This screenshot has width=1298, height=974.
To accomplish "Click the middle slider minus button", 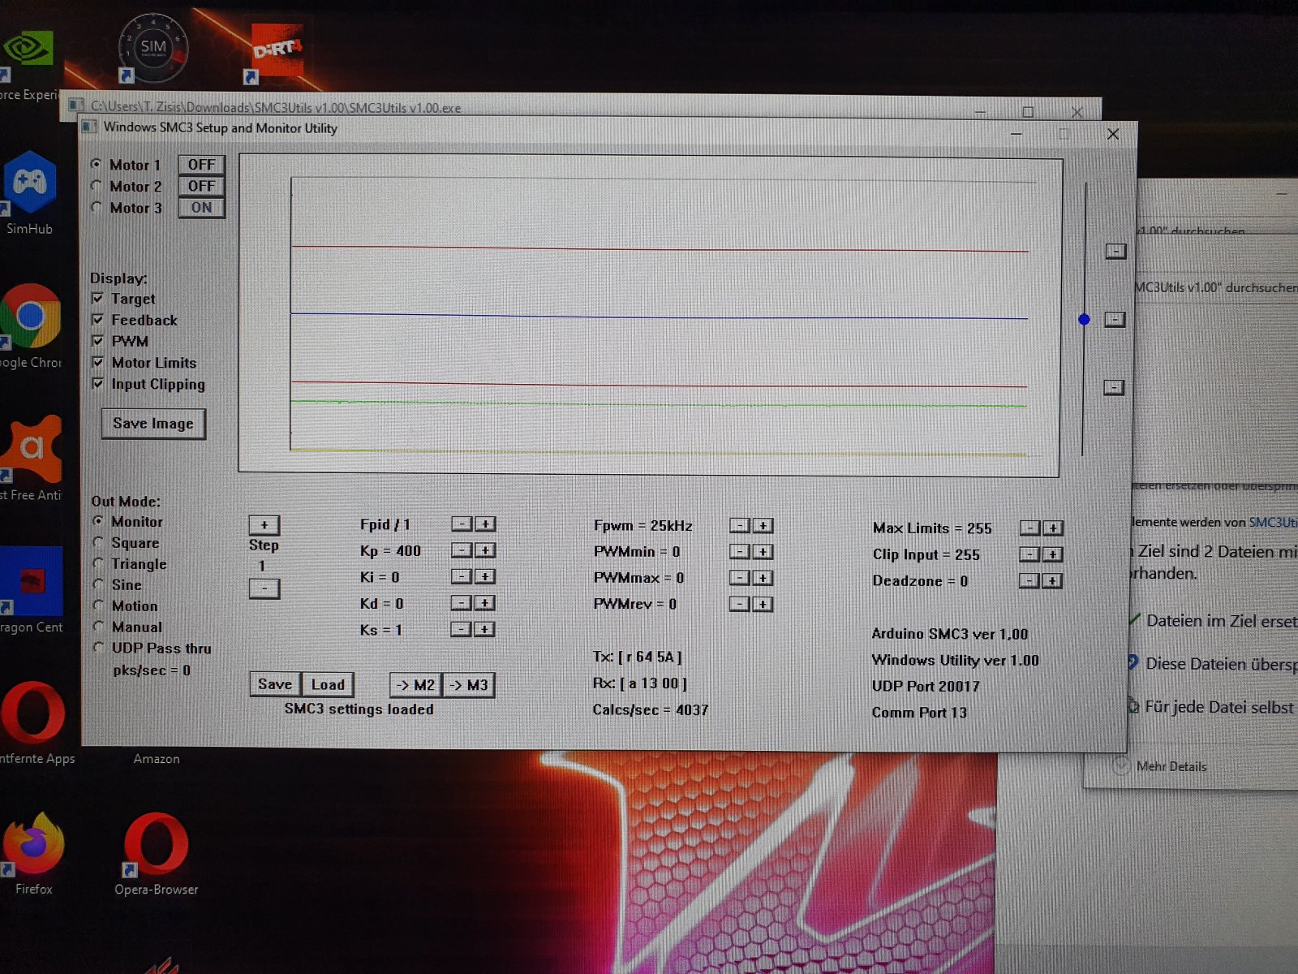I will click(1115, 320).
